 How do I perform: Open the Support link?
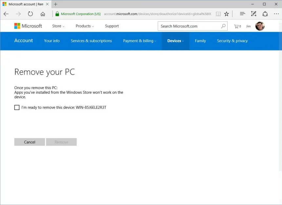pos(112,26)
